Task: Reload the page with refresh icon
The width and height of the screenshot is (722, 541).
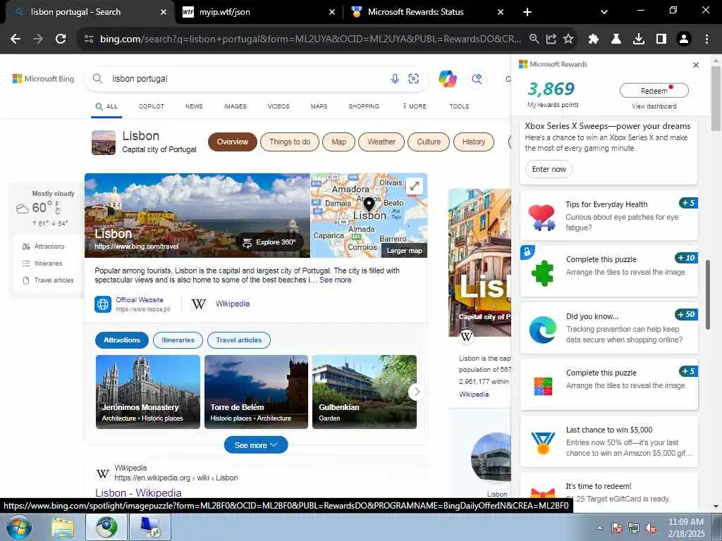Action: coord(61,39)
